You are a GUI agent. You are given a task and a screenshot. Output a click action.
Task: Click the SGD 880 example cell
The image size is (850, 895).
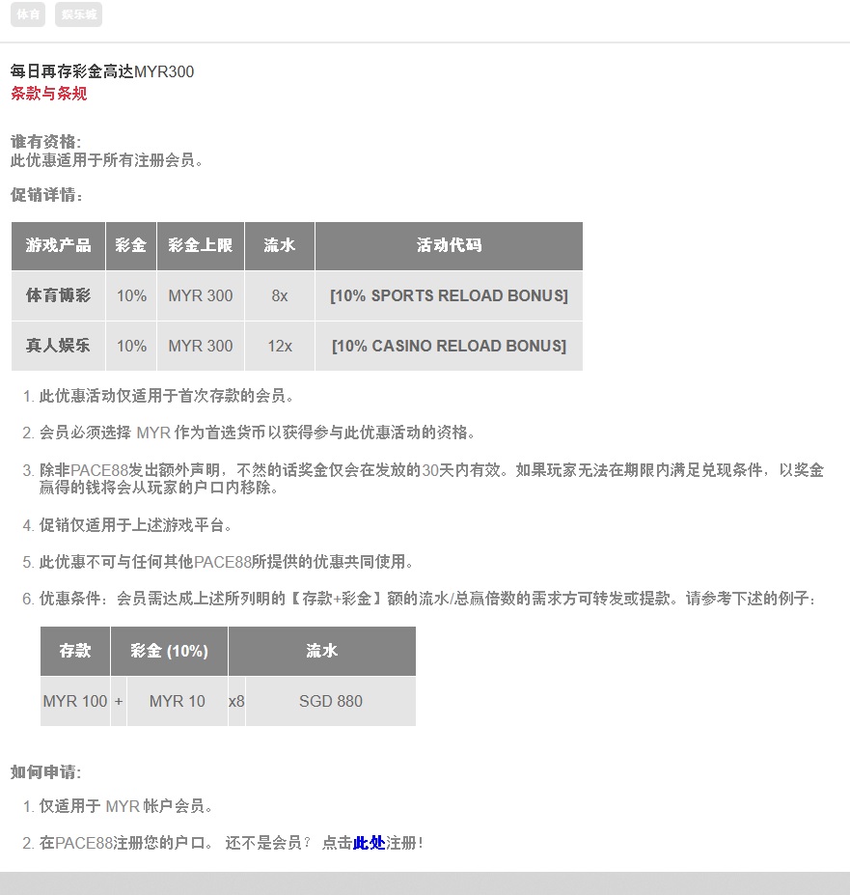(330, 701)
